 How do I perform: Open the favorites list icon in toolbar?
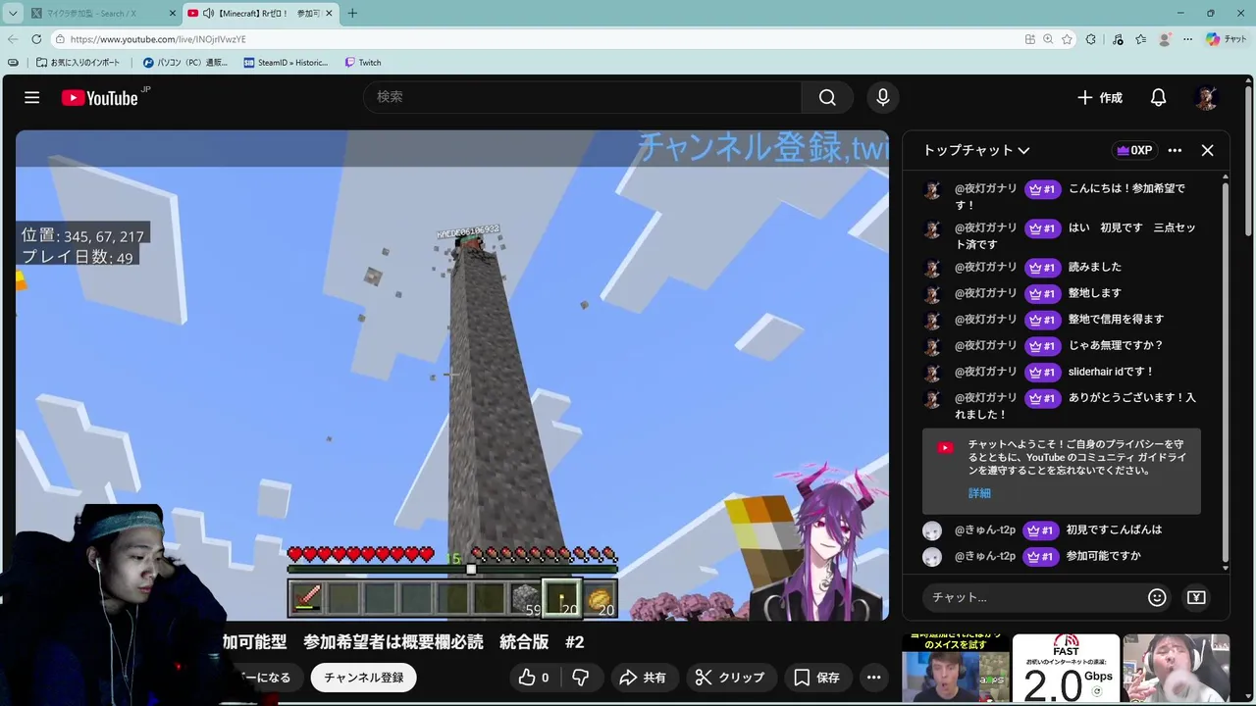tap(1140, 39)
